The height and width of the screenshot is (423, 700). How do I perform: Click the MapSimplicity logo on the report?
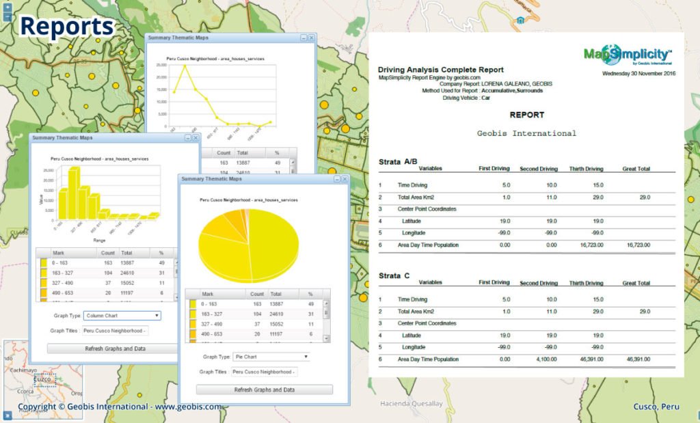coord(628,55)
